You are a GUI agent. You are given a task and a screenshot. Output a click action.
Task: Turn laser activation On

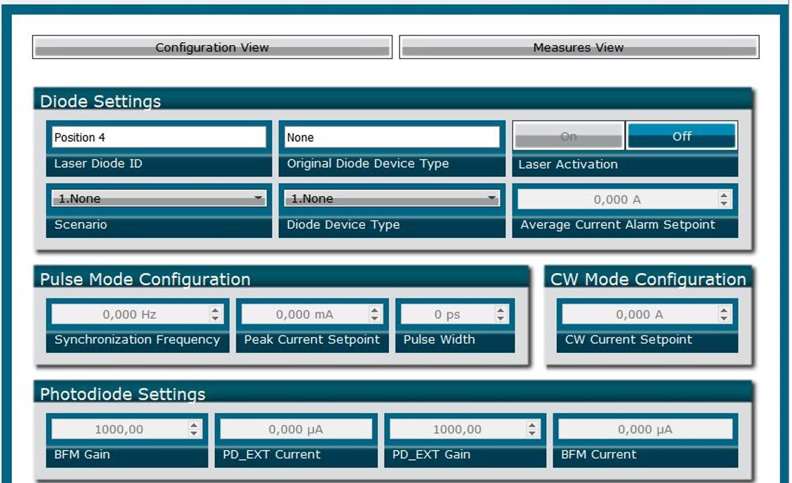[568, 136]
